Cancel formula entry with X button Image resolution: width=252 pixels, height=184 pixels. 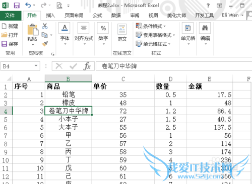pyautogui.click(x=59, y=66)
